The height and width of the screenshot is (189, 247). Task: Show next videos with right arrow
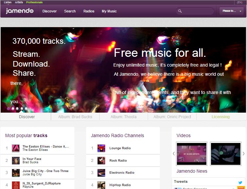click(x=243, y=153)
